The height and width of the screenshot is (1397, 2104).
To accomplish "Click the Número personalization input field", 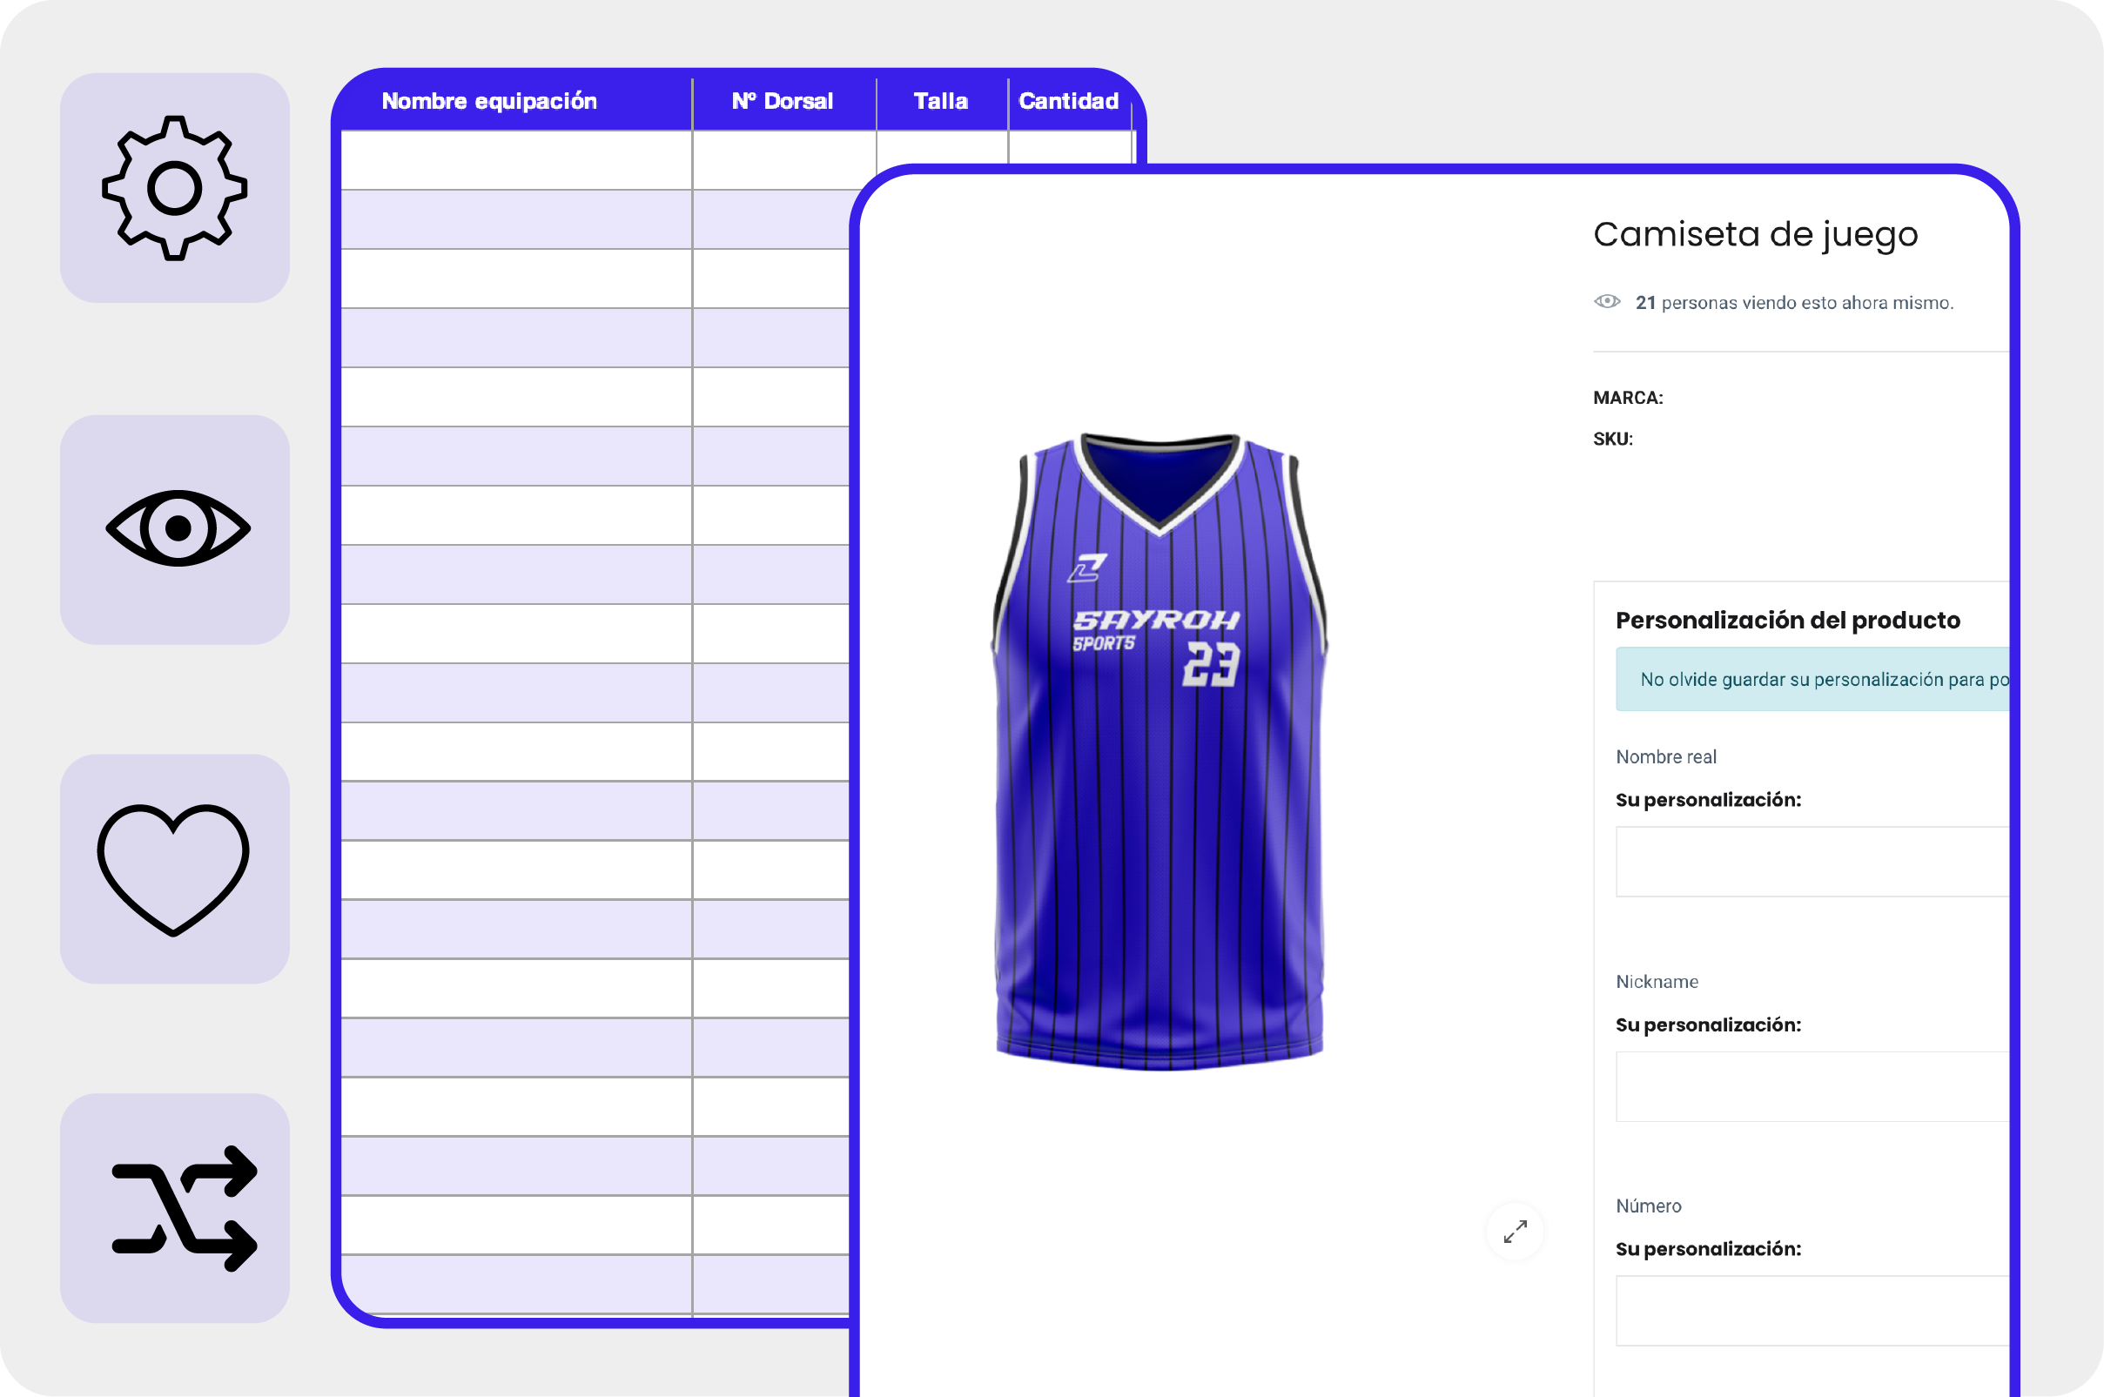I will [1812, 1311].
